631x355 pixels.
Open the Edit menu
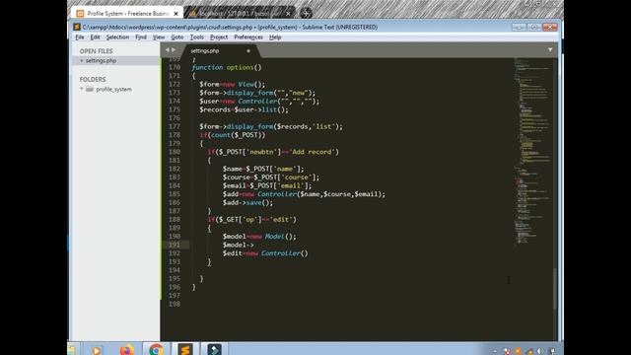pos(95,37)
